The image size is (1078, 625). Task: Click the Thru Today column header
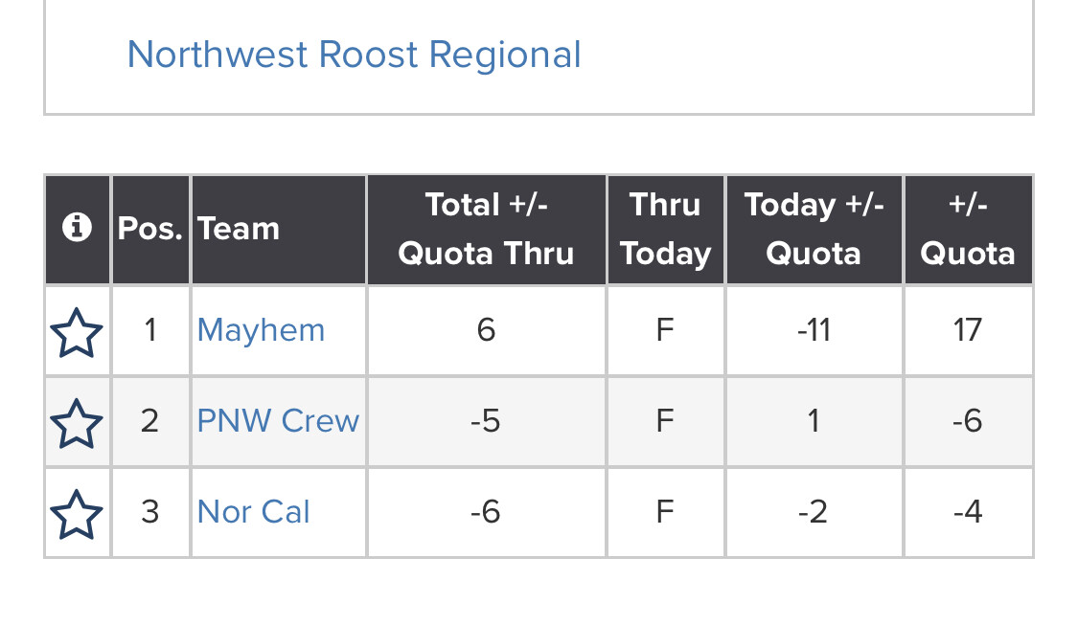pyautogui.click(x=665, y=229)
